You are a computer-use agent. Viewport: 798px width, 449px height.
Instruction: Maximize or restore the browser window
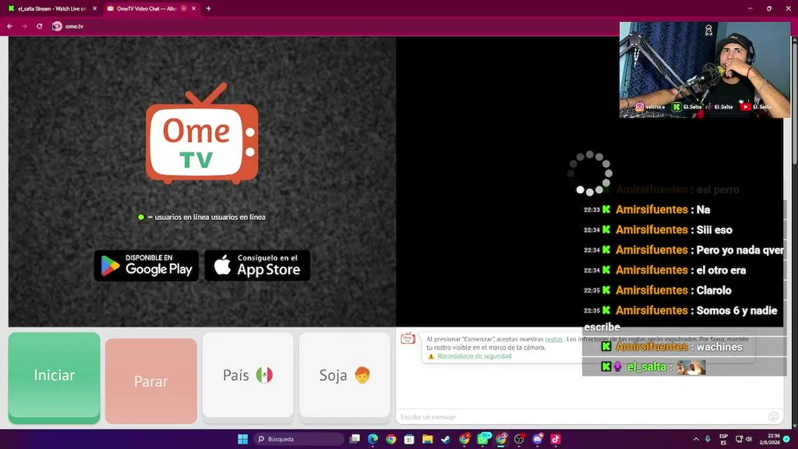pyautogui.click(x=769, y=9)
